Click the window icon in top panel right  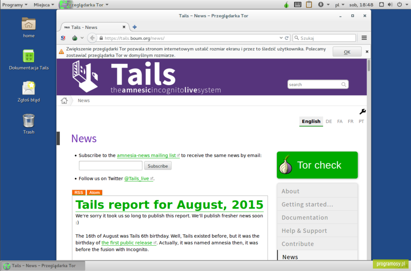[381, 4]
